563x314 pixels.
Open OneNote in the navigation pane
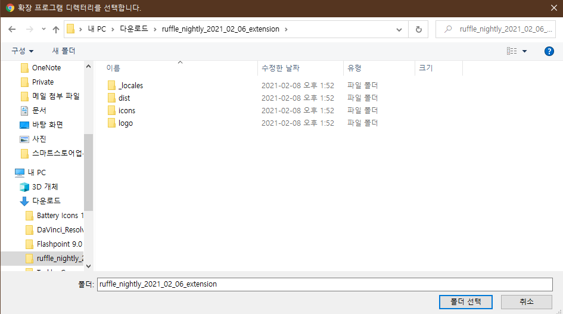click(46, 67)
